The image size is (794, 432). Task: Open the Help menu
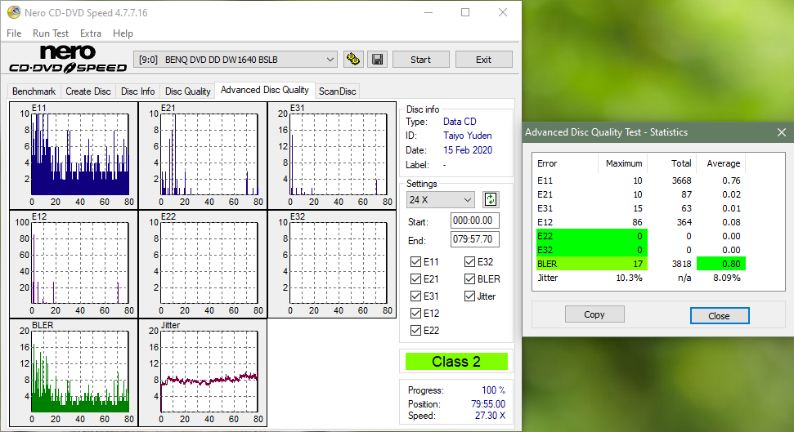123,33
